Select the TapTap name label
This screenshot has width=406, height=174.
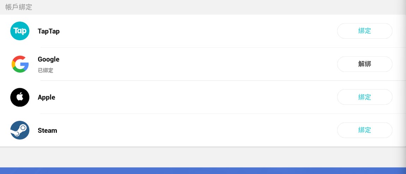coord(49,31)
